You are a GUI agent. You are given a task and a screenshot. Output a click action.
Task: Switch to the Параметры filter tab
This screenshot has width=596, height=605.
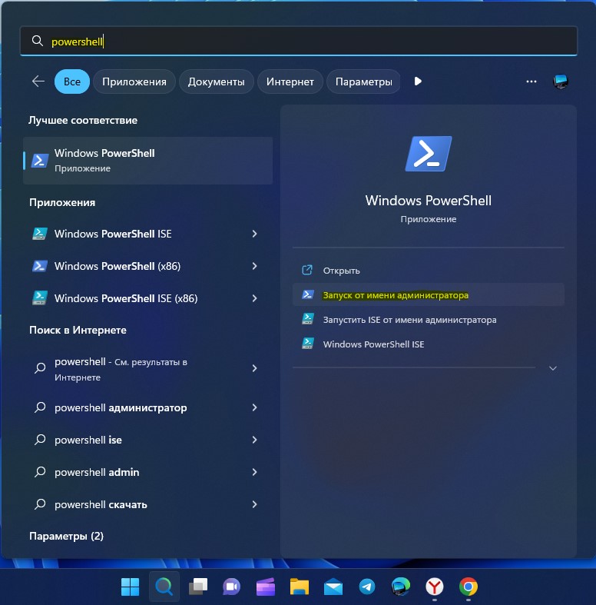coord(363,81)
